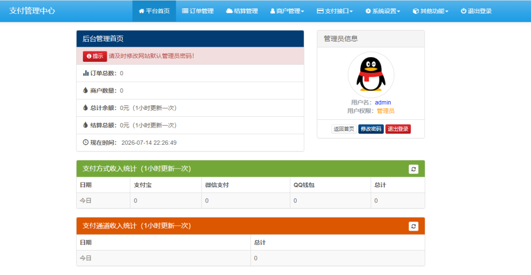
Task: Go to 订单管理 in navbar
Action: tap(198, 11)
